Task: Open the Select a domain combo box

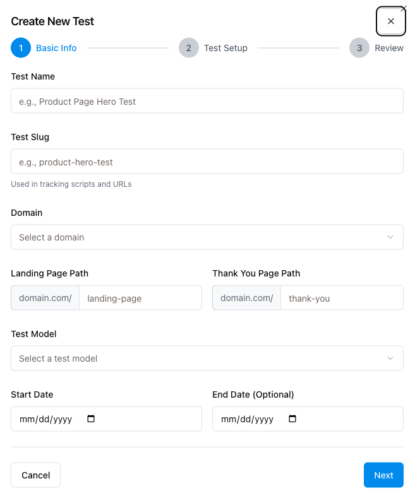Action: 196,237
